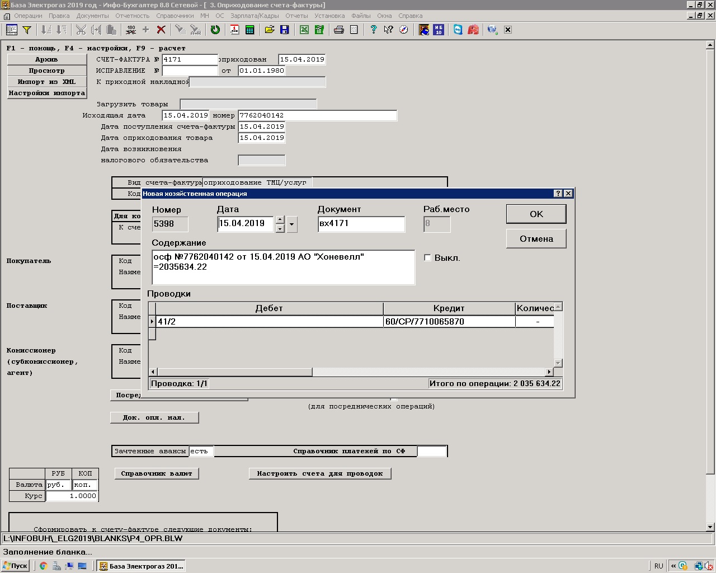Click the Настройки импорта button

pyautogui.click(x=46, y=93)
